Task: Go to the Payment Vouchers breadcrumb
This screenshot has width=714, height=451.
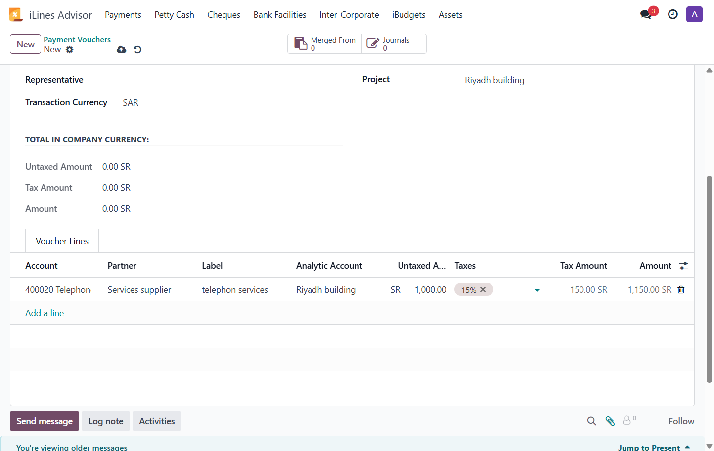Action: [x=77, y=39]
